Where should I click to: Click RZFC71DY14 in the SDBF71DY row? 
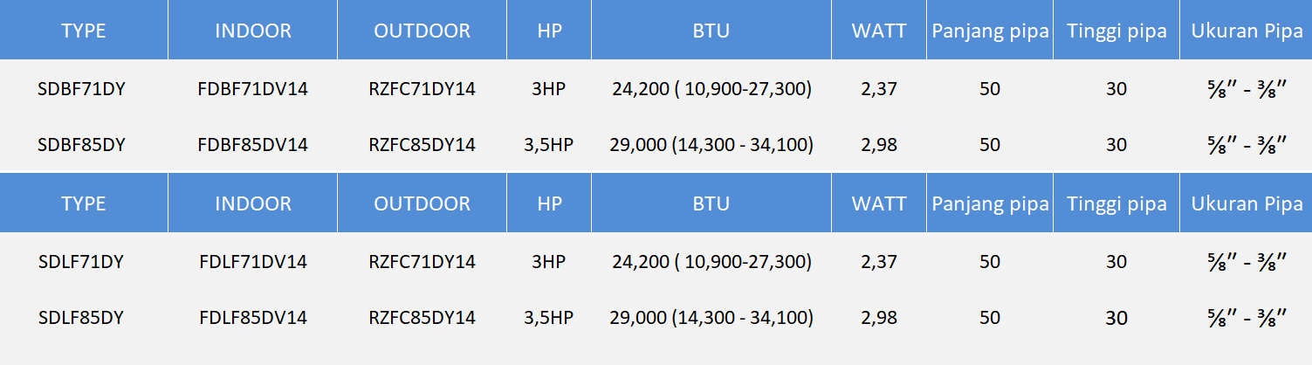pos(422,89)
